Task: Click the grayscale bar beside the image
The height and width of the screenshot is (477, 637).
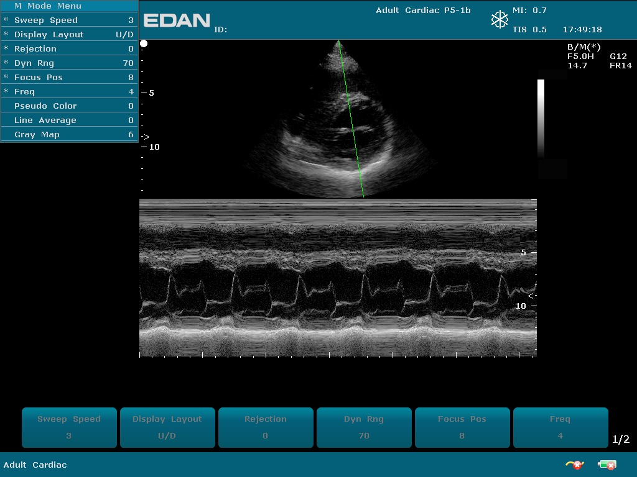Action: 541,118
